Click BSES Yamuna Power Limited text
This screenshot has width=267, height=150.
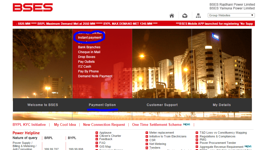(232, 8)
